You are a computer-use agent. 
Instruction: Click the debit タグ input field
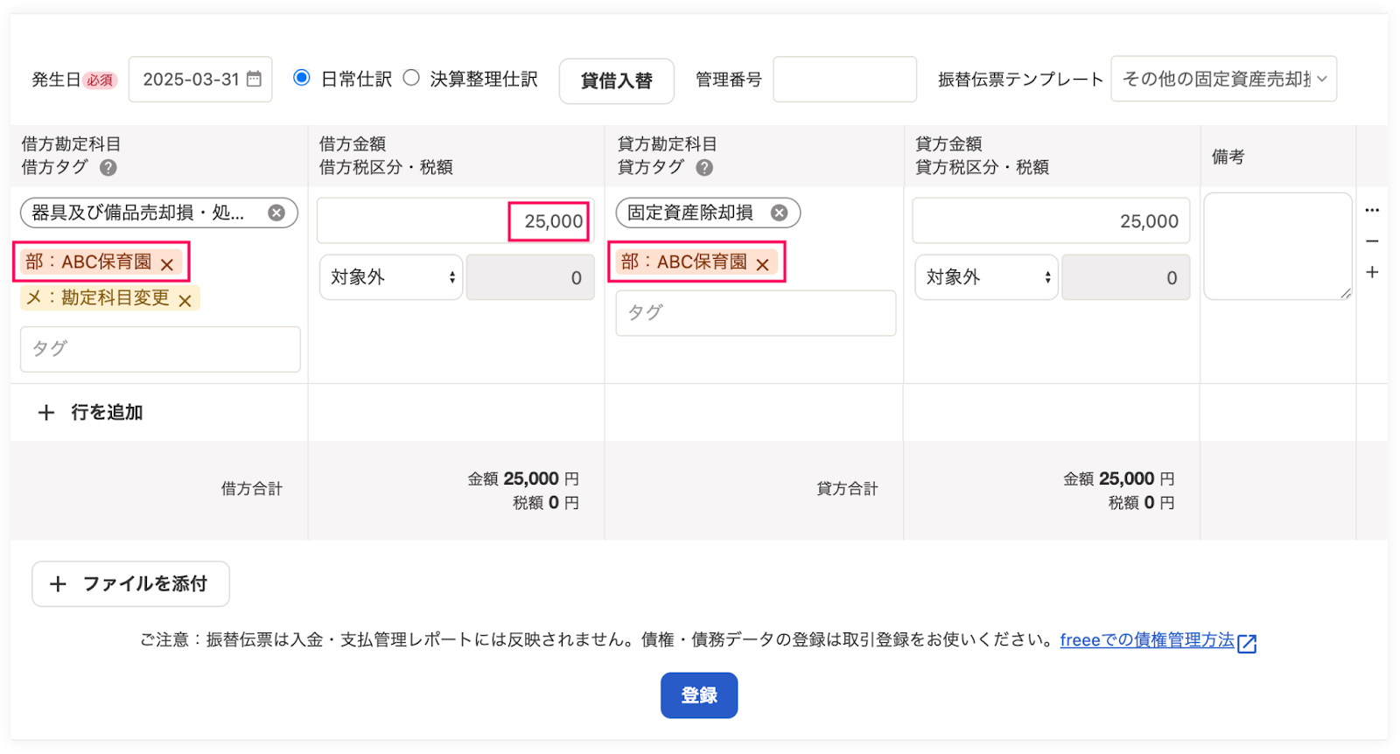(x=160, y=349)
